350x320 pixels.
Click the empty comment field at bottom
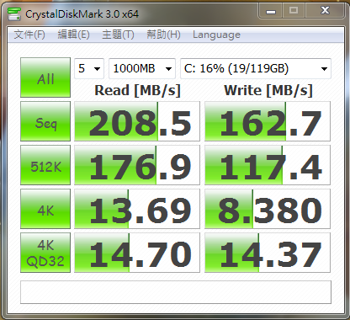click(x=176, y=292)
